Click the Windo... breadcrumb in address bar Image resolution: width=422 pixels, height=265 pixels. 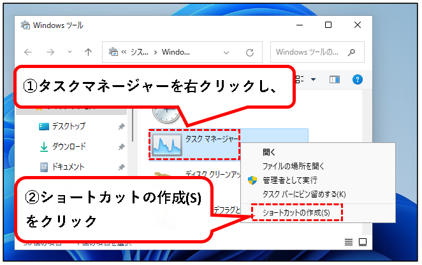point(175,52)
